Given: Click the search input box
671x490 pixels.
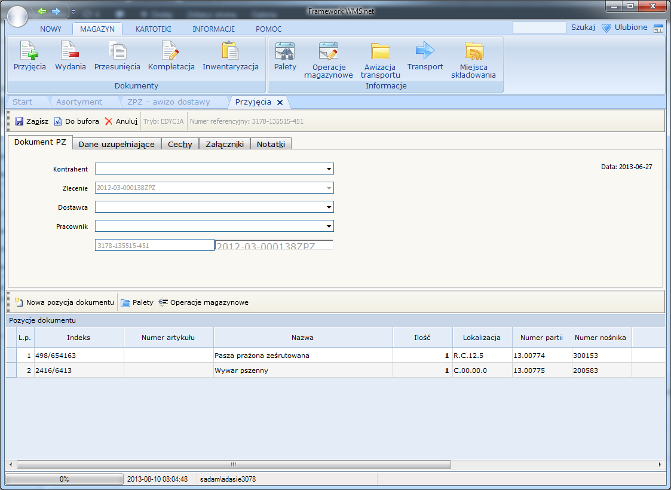Looking at the screenshot, I should (x=539, y=28).
